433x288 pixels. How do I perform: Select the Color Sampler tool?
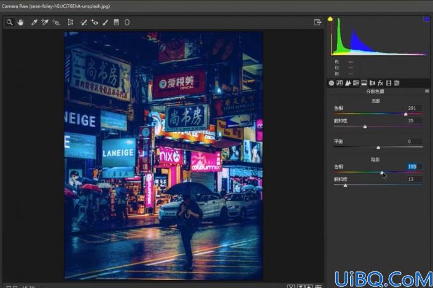[x=45, y=22]
